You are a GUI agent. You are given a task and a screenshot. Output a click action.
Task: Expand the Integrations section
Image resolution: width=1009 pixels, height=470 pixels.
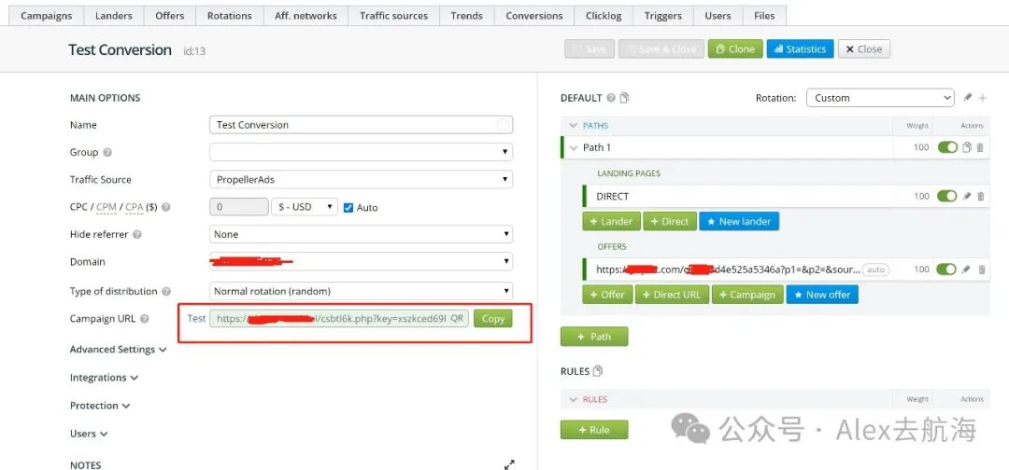(x=104, y=378)
